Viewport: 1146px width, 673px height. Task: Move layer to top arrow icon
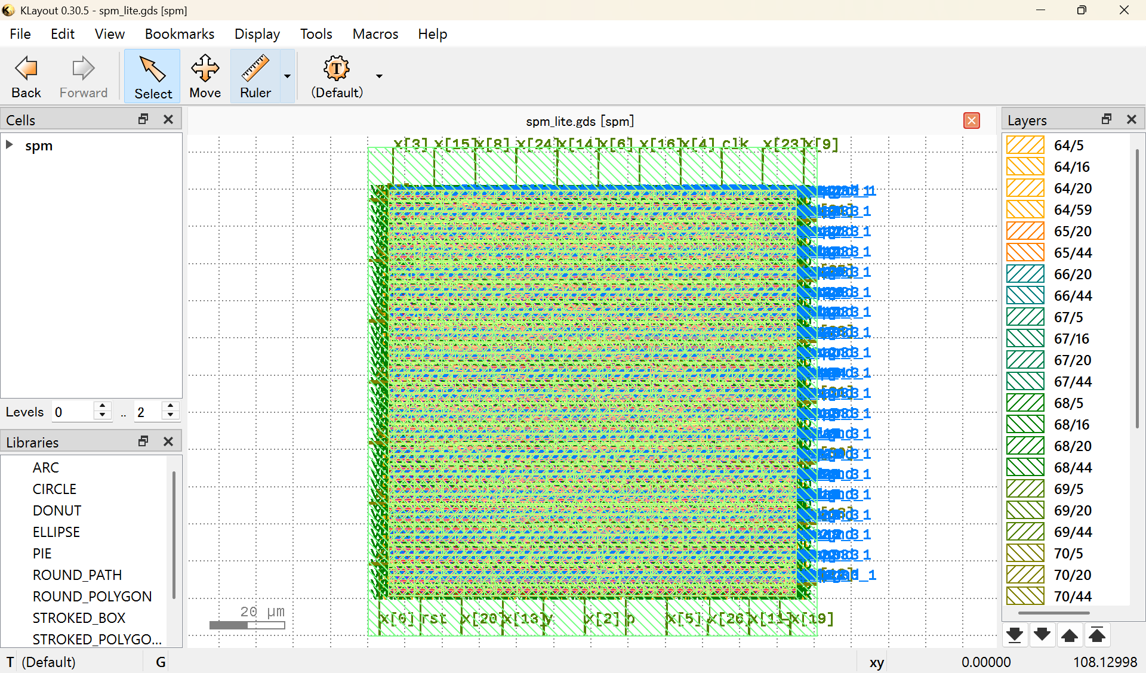point(1096,635)
